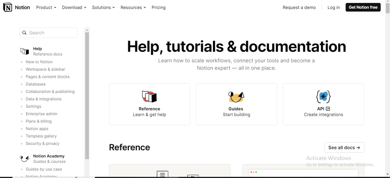Click Create integrations under API
This screenshot has height=178, width=390.
point(323,114)
